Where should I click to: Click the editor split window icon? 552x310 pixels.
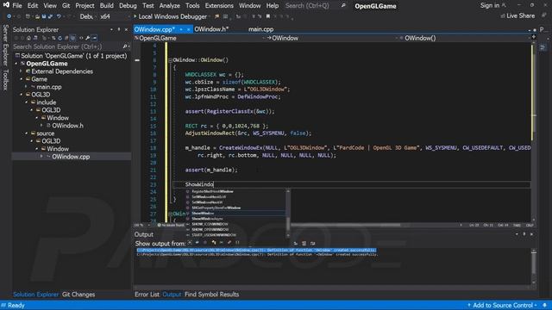click(534, 37)
